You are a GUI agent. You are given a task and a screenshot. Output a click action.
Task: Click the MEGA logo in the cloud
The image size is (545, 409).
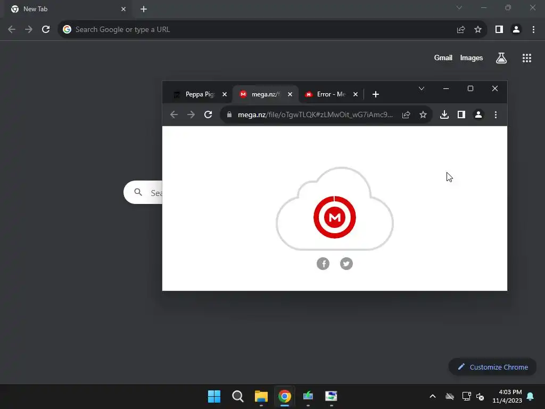(334, 217)
